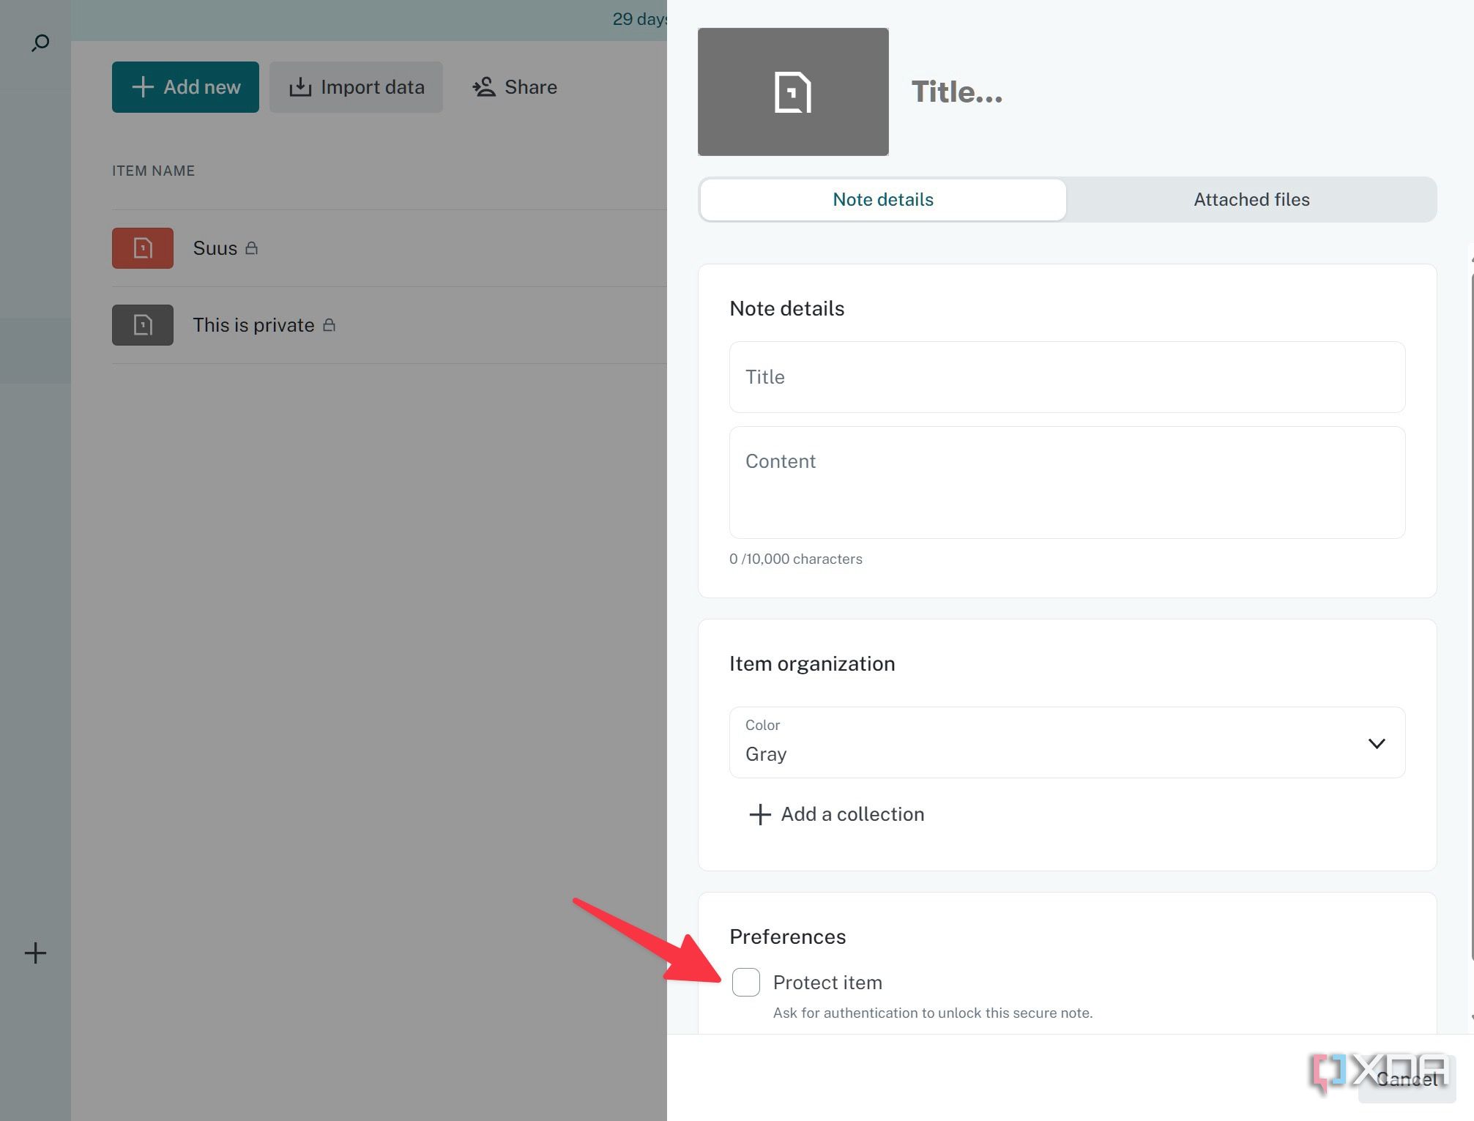Click the download icon on Import data
Viewport: 1474px width, 1121px height.
pyautogui.click(x=301, y=86)
